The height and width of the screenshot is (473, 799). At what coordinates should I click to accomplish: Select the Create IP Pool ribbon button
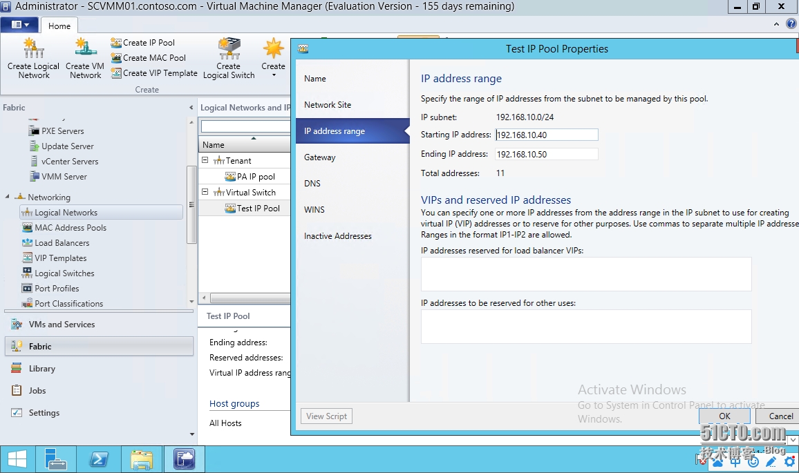142,43
